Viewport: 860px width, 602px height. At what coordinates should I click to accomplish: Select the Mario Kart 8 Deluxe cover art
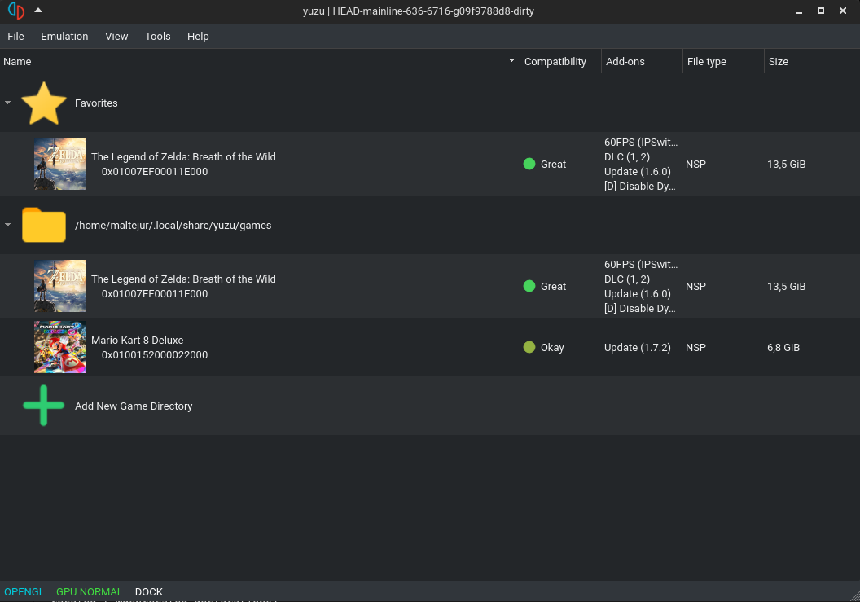pyautogui.click(x=60, y=347)
